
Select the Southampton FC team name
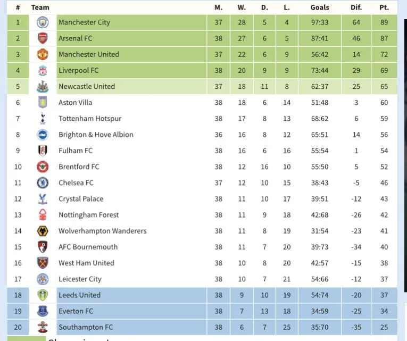click(x=86, y=327)
